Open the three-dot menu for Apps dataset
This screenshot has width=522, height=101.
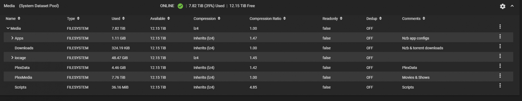point(500,36)
